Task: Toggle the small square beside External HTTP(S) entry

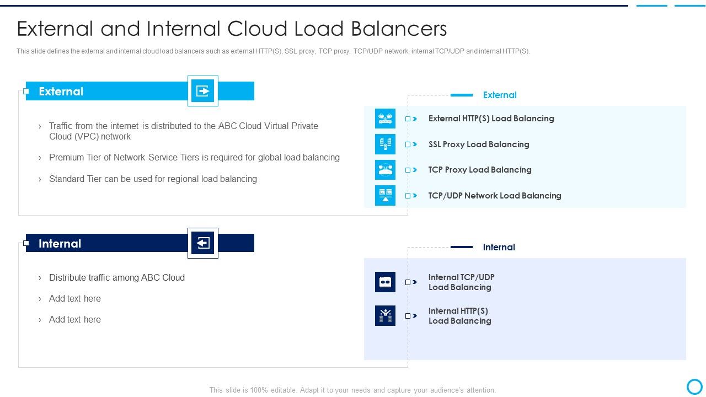Action: click(x=407, y=118)
